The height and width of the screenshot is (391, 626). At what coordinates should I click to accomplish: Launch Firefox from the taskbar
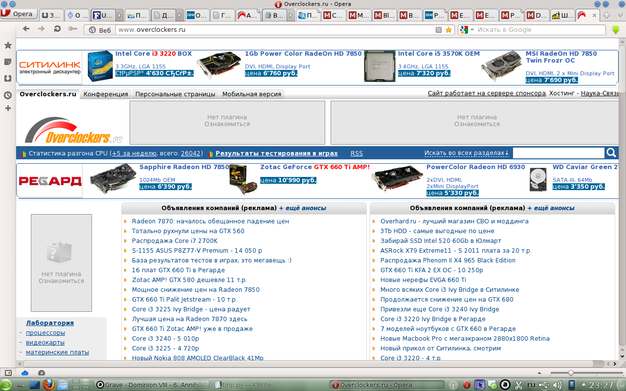tap(48, 385)
